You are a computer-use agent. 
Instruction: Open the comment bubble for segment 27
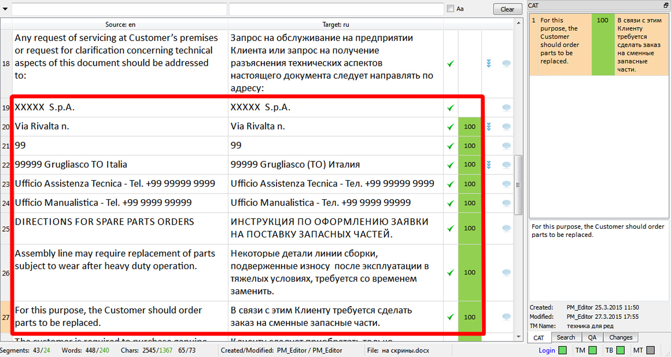pos(506,317)
